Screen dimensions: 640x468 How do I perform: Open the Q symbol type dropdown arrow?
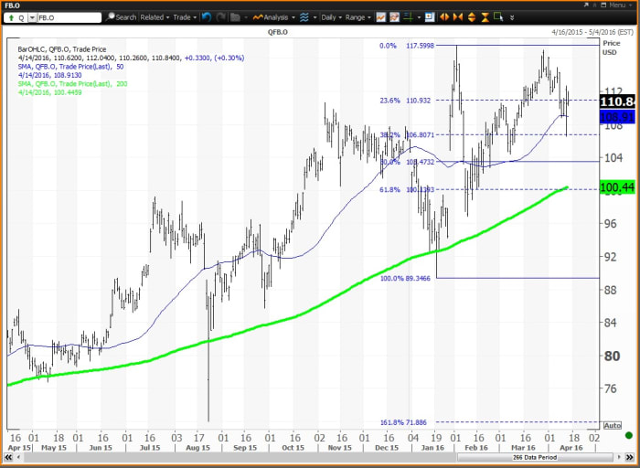(32, 18)
